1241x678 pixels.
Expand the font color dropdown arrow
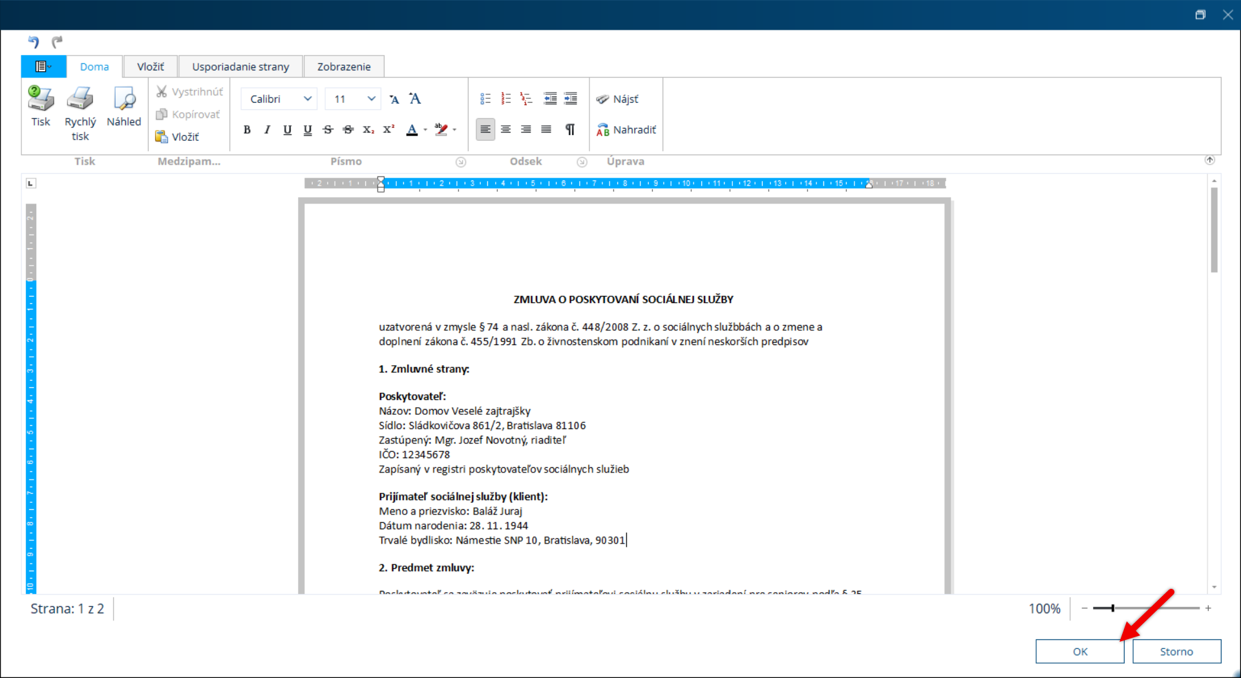click(x=425, y=130)
